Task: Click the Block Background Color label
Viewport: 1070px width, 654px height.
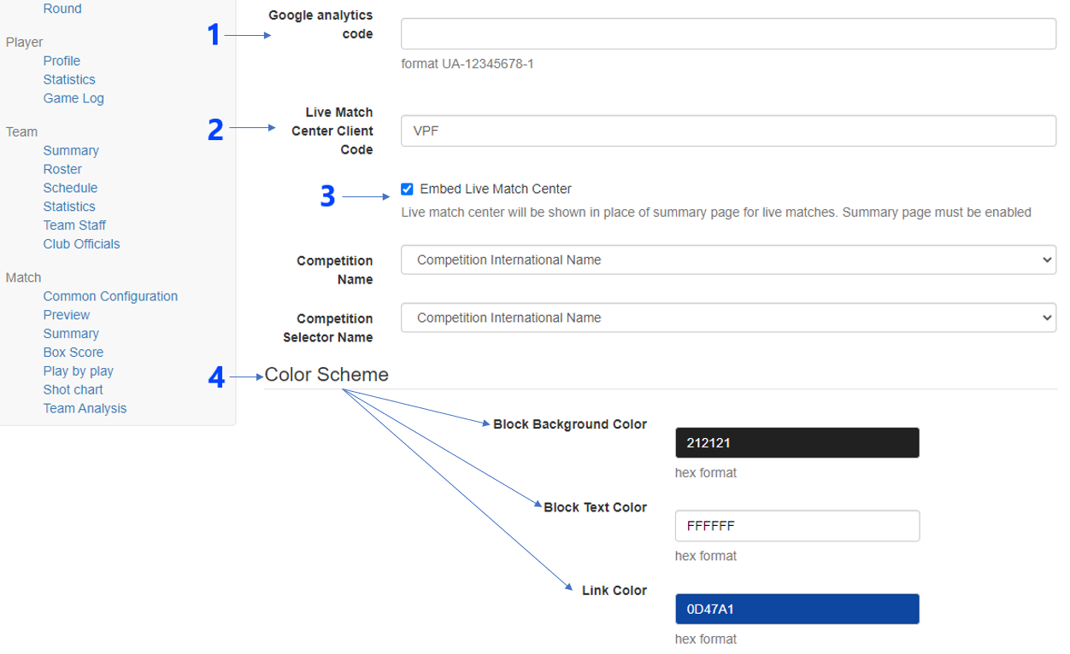Action: 570,424
